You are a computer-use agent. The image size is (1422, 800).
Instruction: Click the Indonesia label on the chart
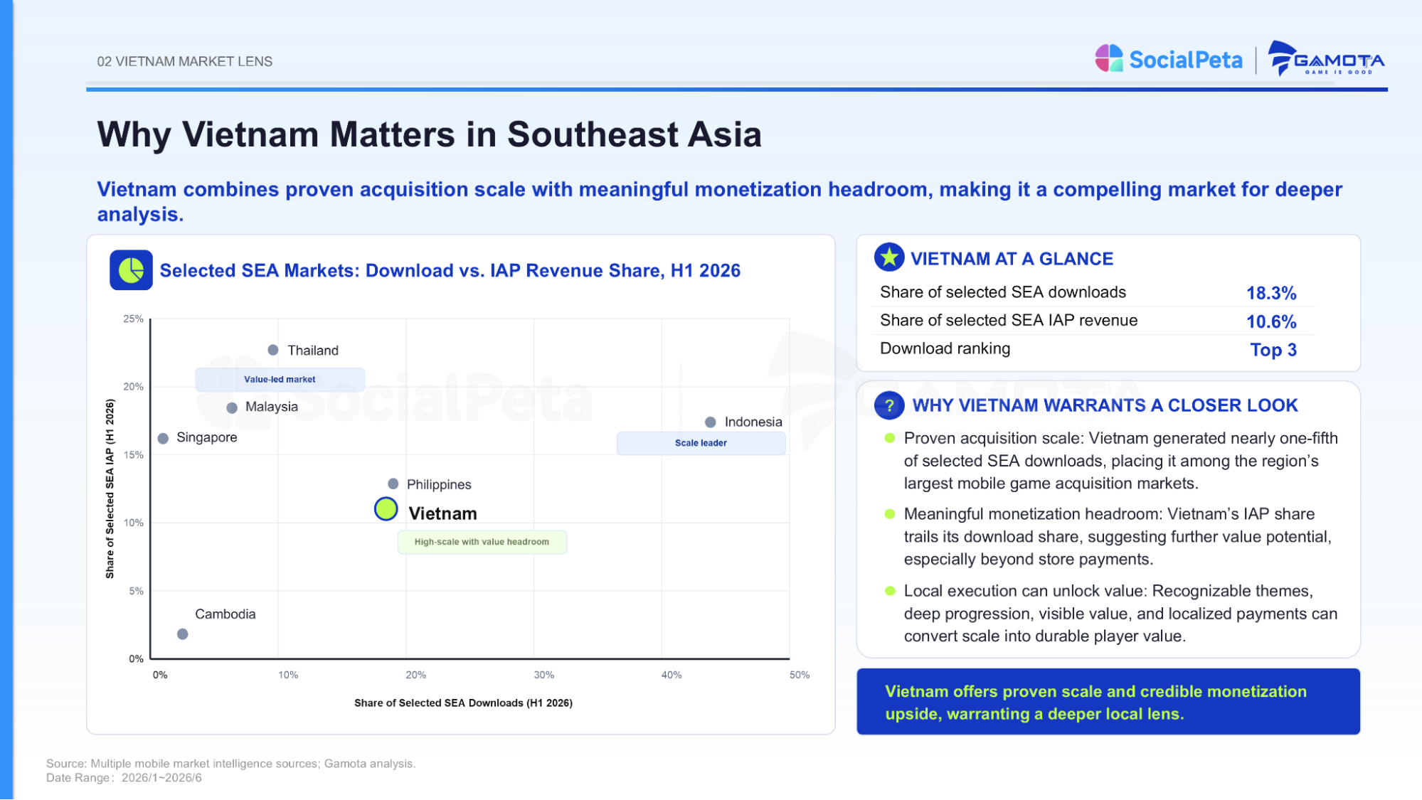753,422
